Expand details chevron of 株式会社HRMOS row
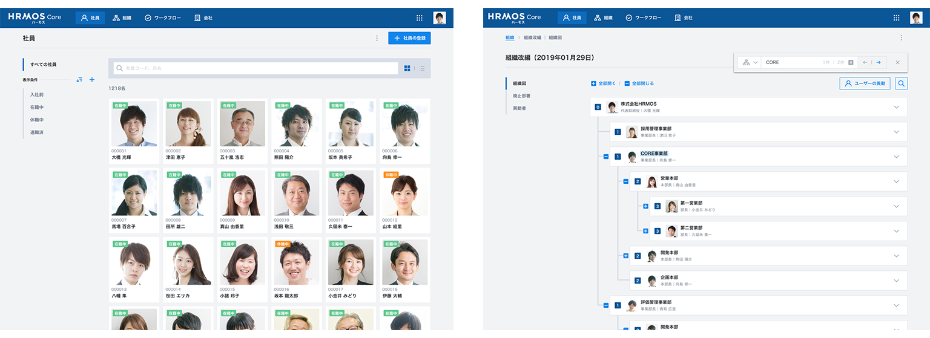The height and width of the screenshot is (338, 930). [897, 107]
